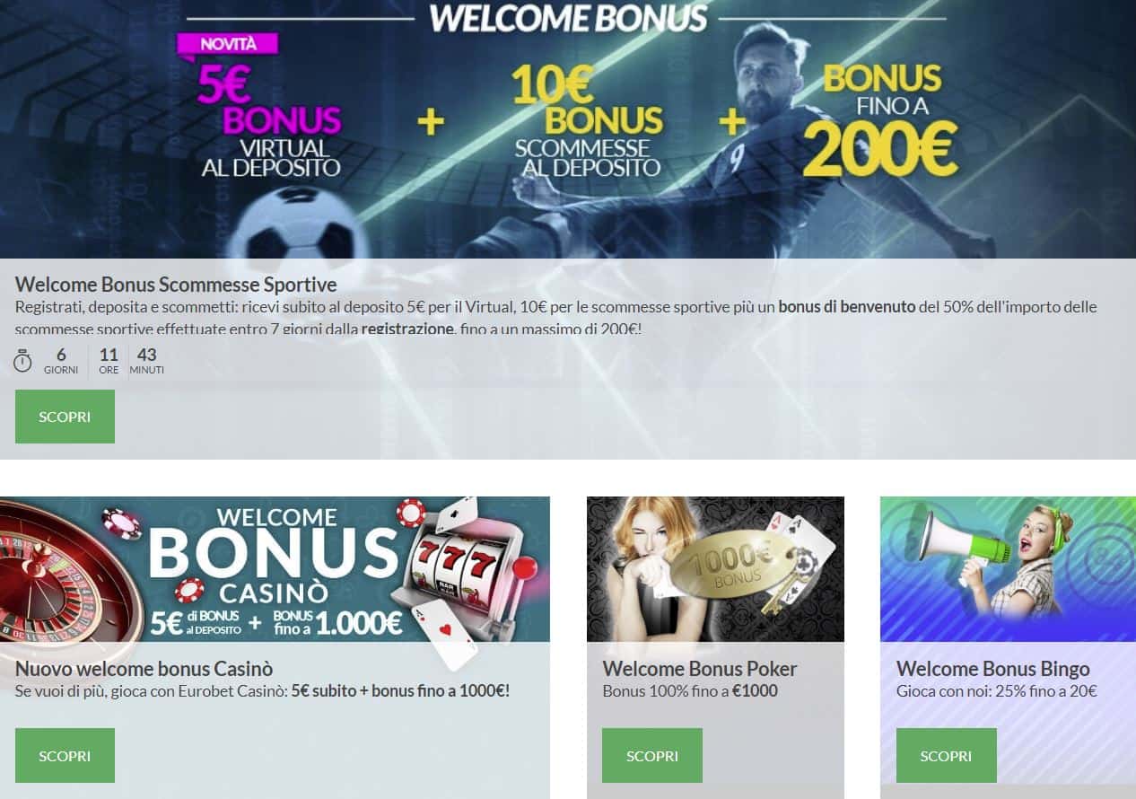Click SCOPRI under Welcome Bonus Poker
The image size is (1136, 799).
point(652,755)
